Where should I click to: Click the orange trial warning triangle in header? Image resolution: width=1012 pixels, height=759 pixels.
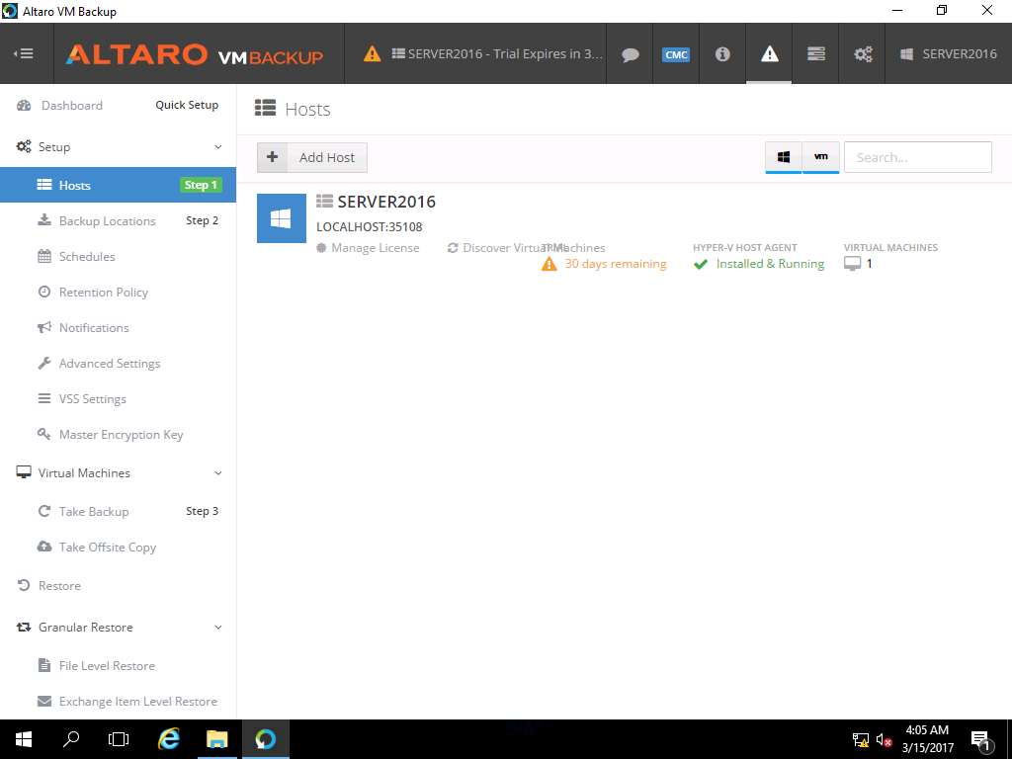pos(372,53)
